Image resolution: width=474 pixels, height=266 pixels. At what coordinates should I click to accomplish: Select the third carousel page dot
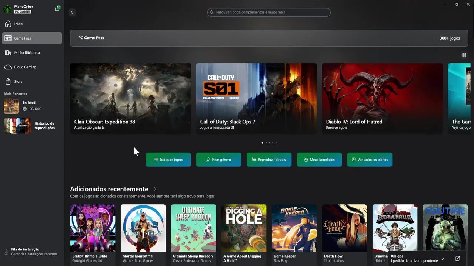[x=269, y=143]
